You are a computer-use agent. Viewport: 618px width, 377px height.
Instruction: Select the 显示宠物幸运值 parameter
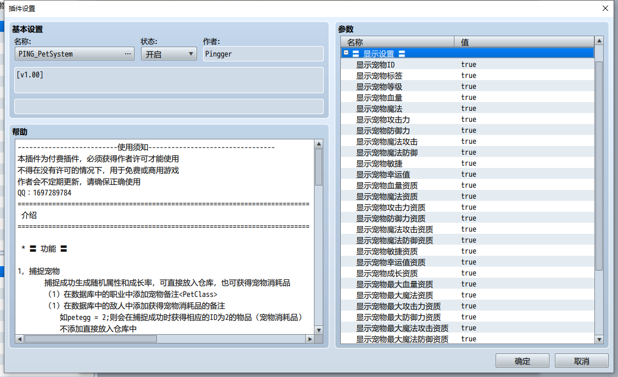pos(468,175)
